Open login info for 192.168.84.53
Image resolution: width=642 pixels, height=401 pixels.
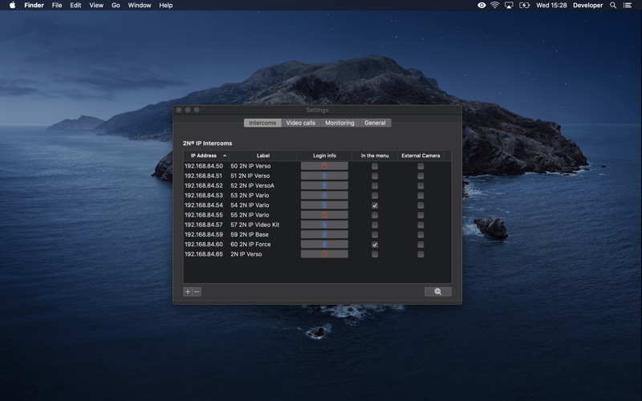pos(324,195)
